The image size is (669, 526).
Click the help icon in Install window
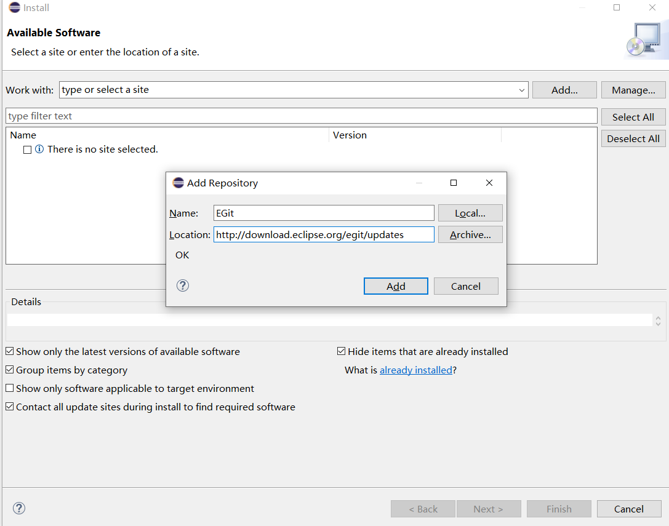pyautogui.click(x=19, y=508)
